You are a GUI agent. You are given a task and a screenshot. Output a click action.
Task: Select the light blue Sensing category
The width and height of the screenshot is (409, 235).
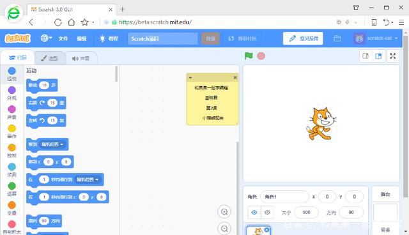(x=12, y=170)
